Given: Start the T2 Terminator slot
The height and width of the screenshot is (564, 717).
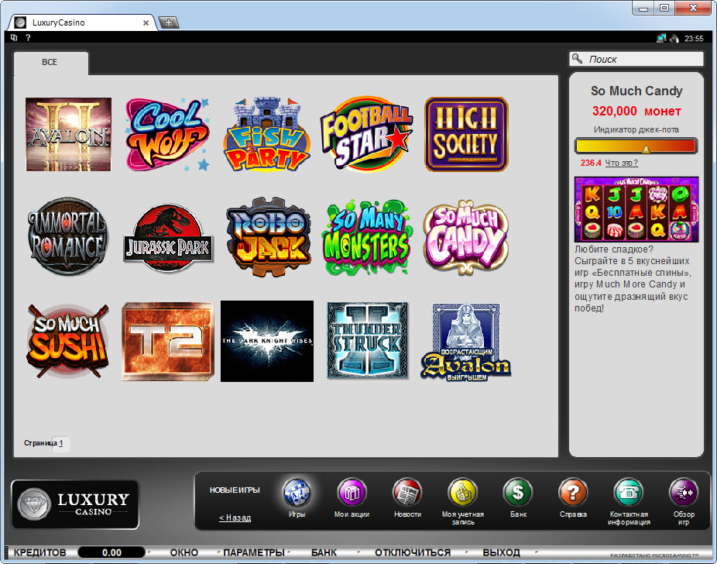Looking at the screenshot, I should coord(168,341).
